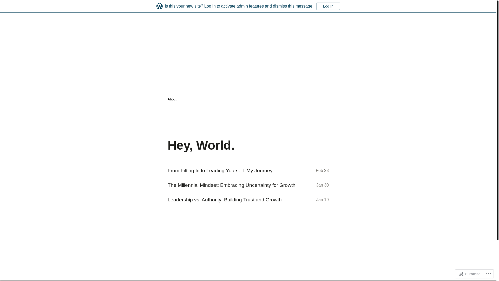Click the vertical page scrollbar
Viewport: 499px width, 281px height.
[x=497, y=120]
